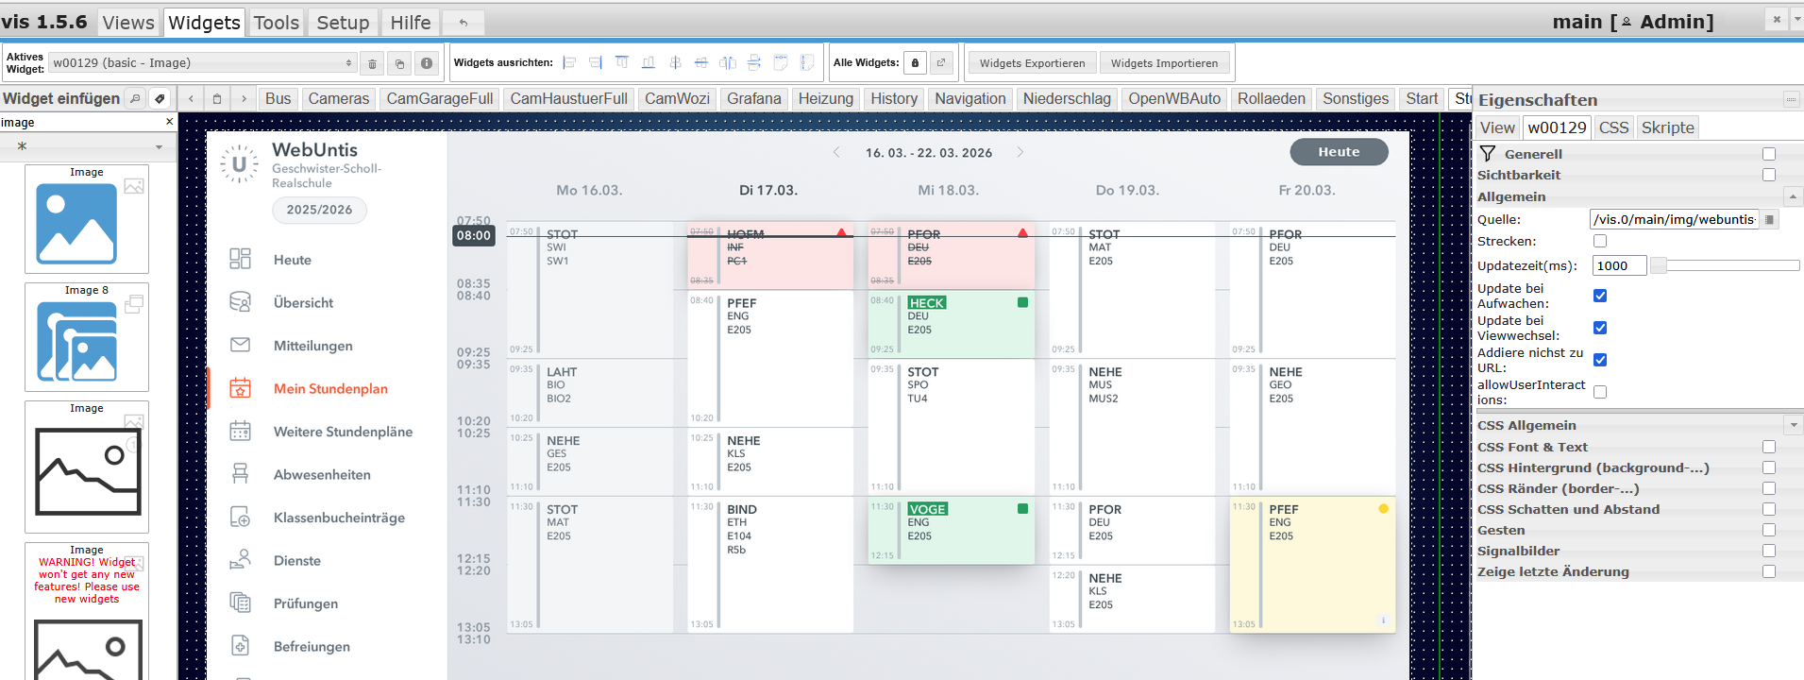Focus the Updatezeit(ms) field showing 1000

pos(1620,266)
